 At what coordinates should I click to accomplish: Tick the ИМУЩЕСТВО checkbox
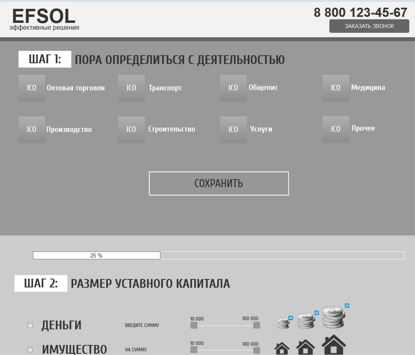tap(30, 349)
